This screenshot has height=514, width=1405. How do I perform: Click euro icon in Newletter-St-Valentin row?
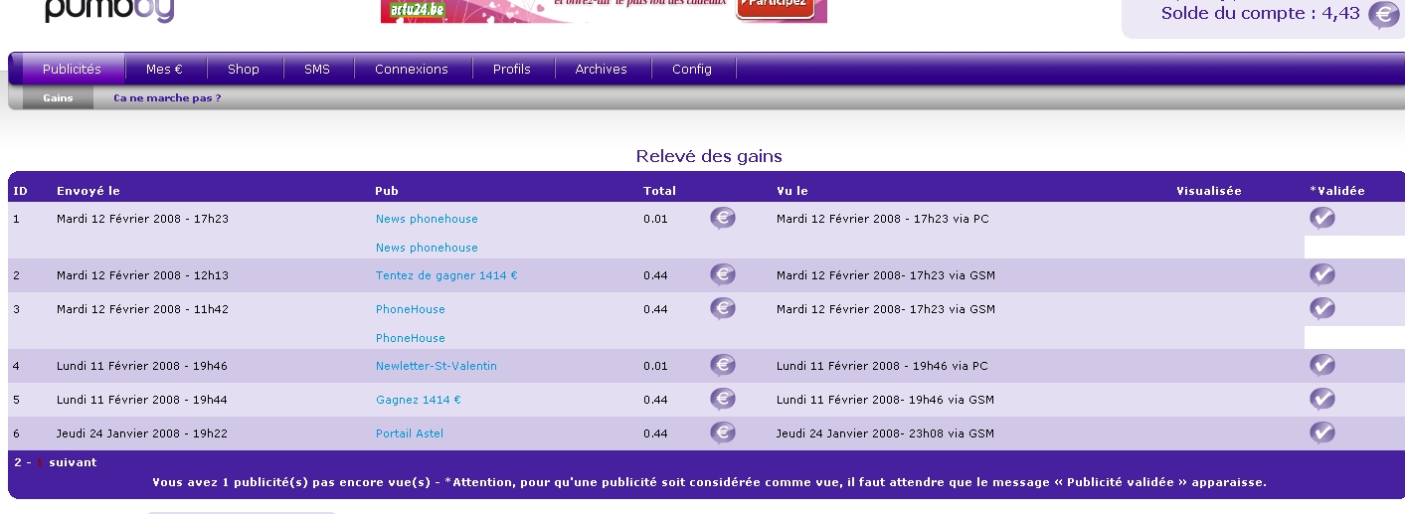pos(723,366)
